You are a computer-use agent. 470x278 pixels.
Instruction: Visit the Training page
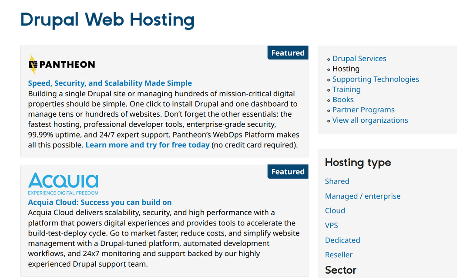[x=346, y=89]
